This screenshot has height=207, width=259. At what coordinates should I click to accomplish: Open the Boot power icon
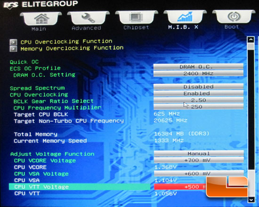click(x=234, y=16)
